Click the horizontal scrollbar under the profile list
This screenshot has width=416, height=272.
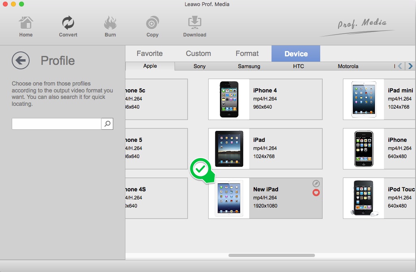(272, 255)
